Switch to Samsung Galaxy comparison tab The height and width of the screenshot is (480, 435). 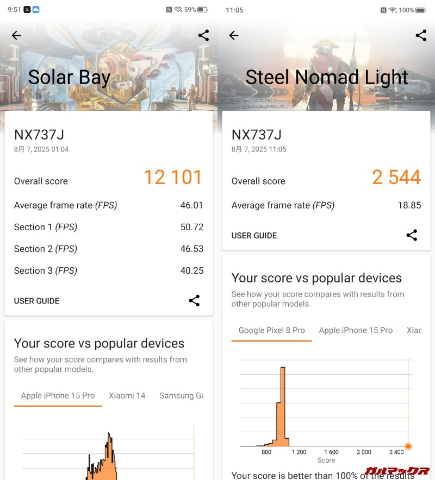pyautogui.click(x=181, y=395)
